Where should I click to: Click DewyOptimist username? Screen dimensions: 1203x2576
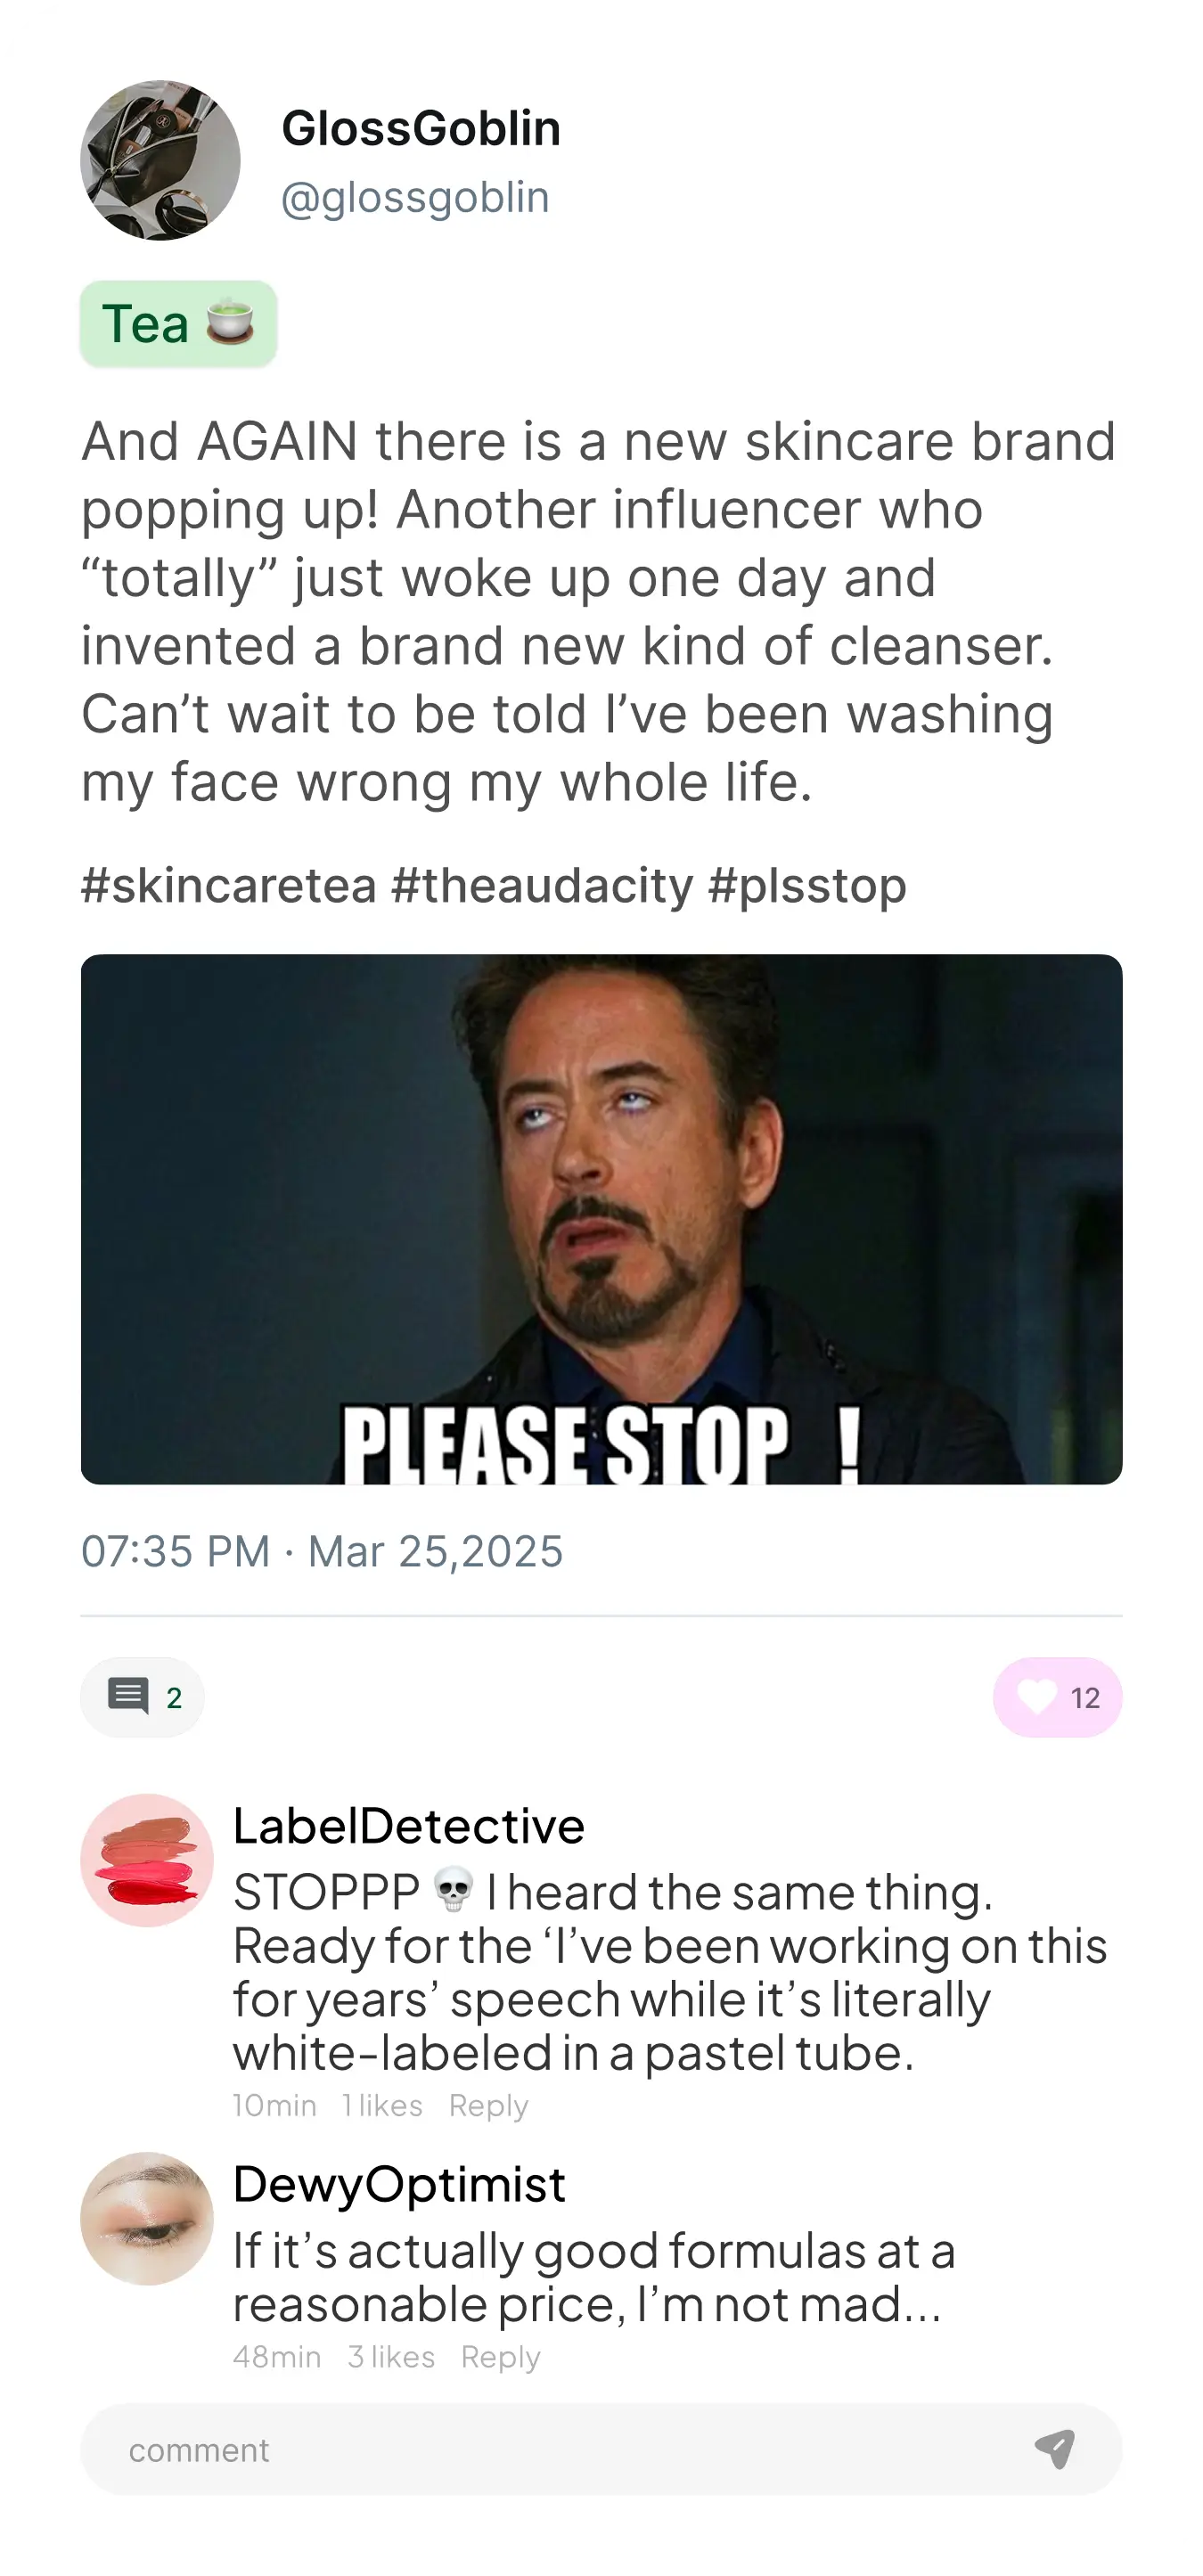coord(399,2184)
